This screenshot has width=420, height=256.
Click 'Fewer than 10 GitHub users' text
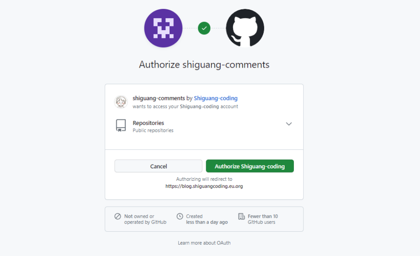click(263, 219)
